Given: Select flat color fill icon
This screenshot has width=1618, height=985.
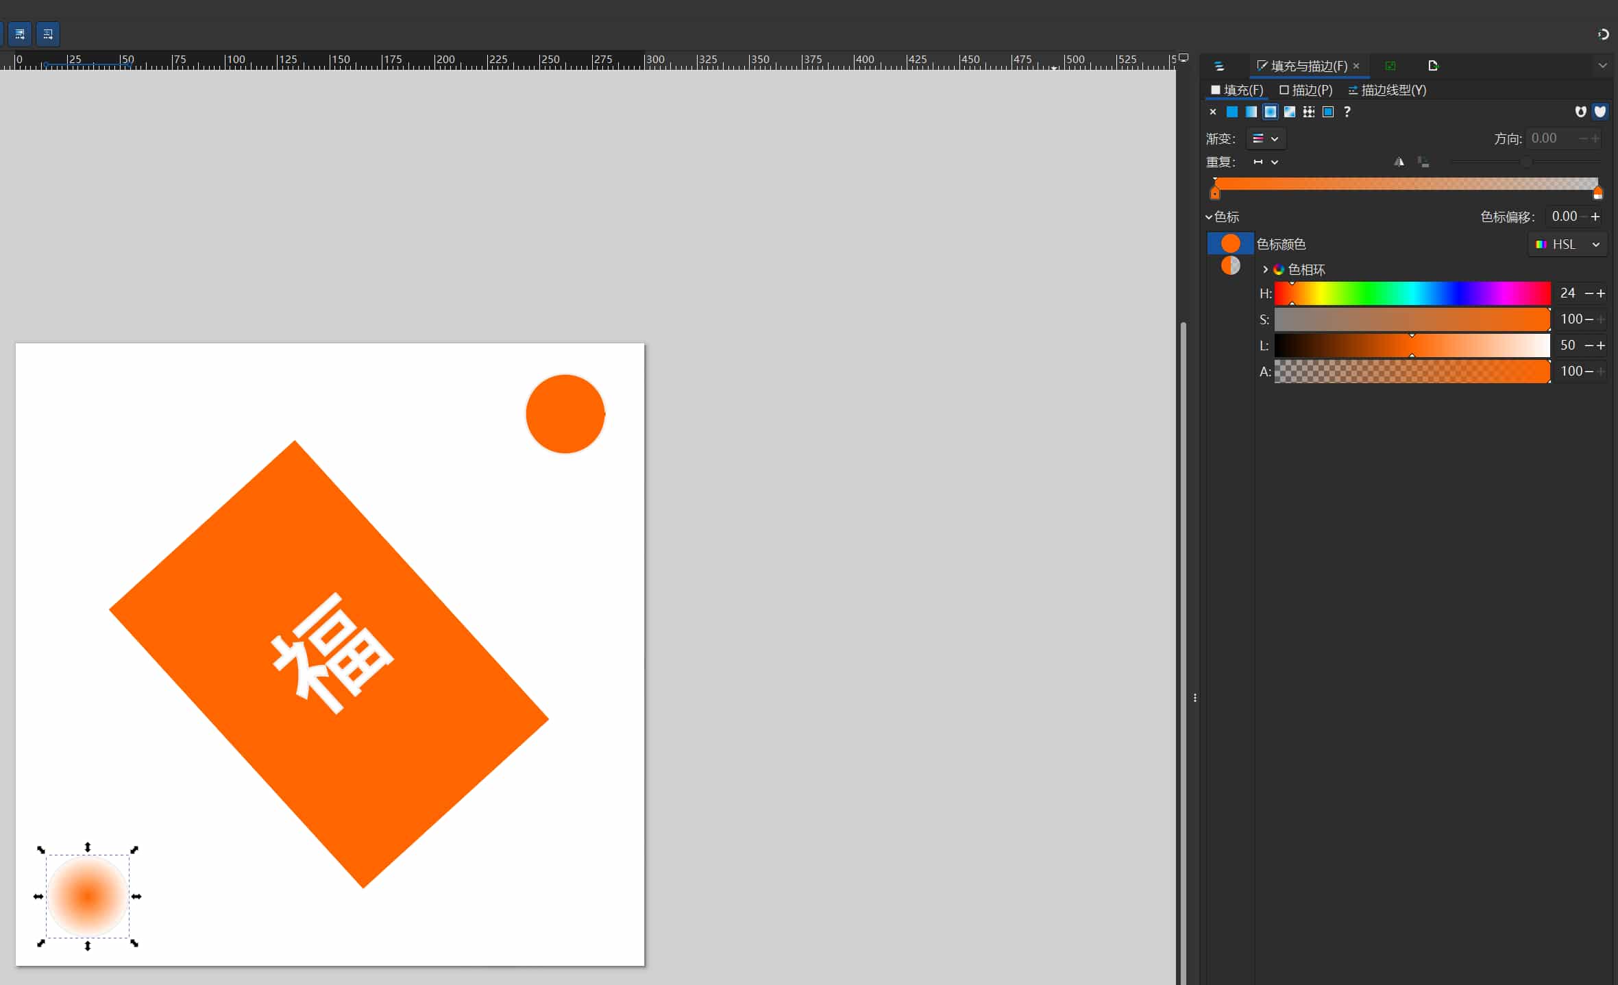Looking at the screenshot, I should [x=1231, y=112].
